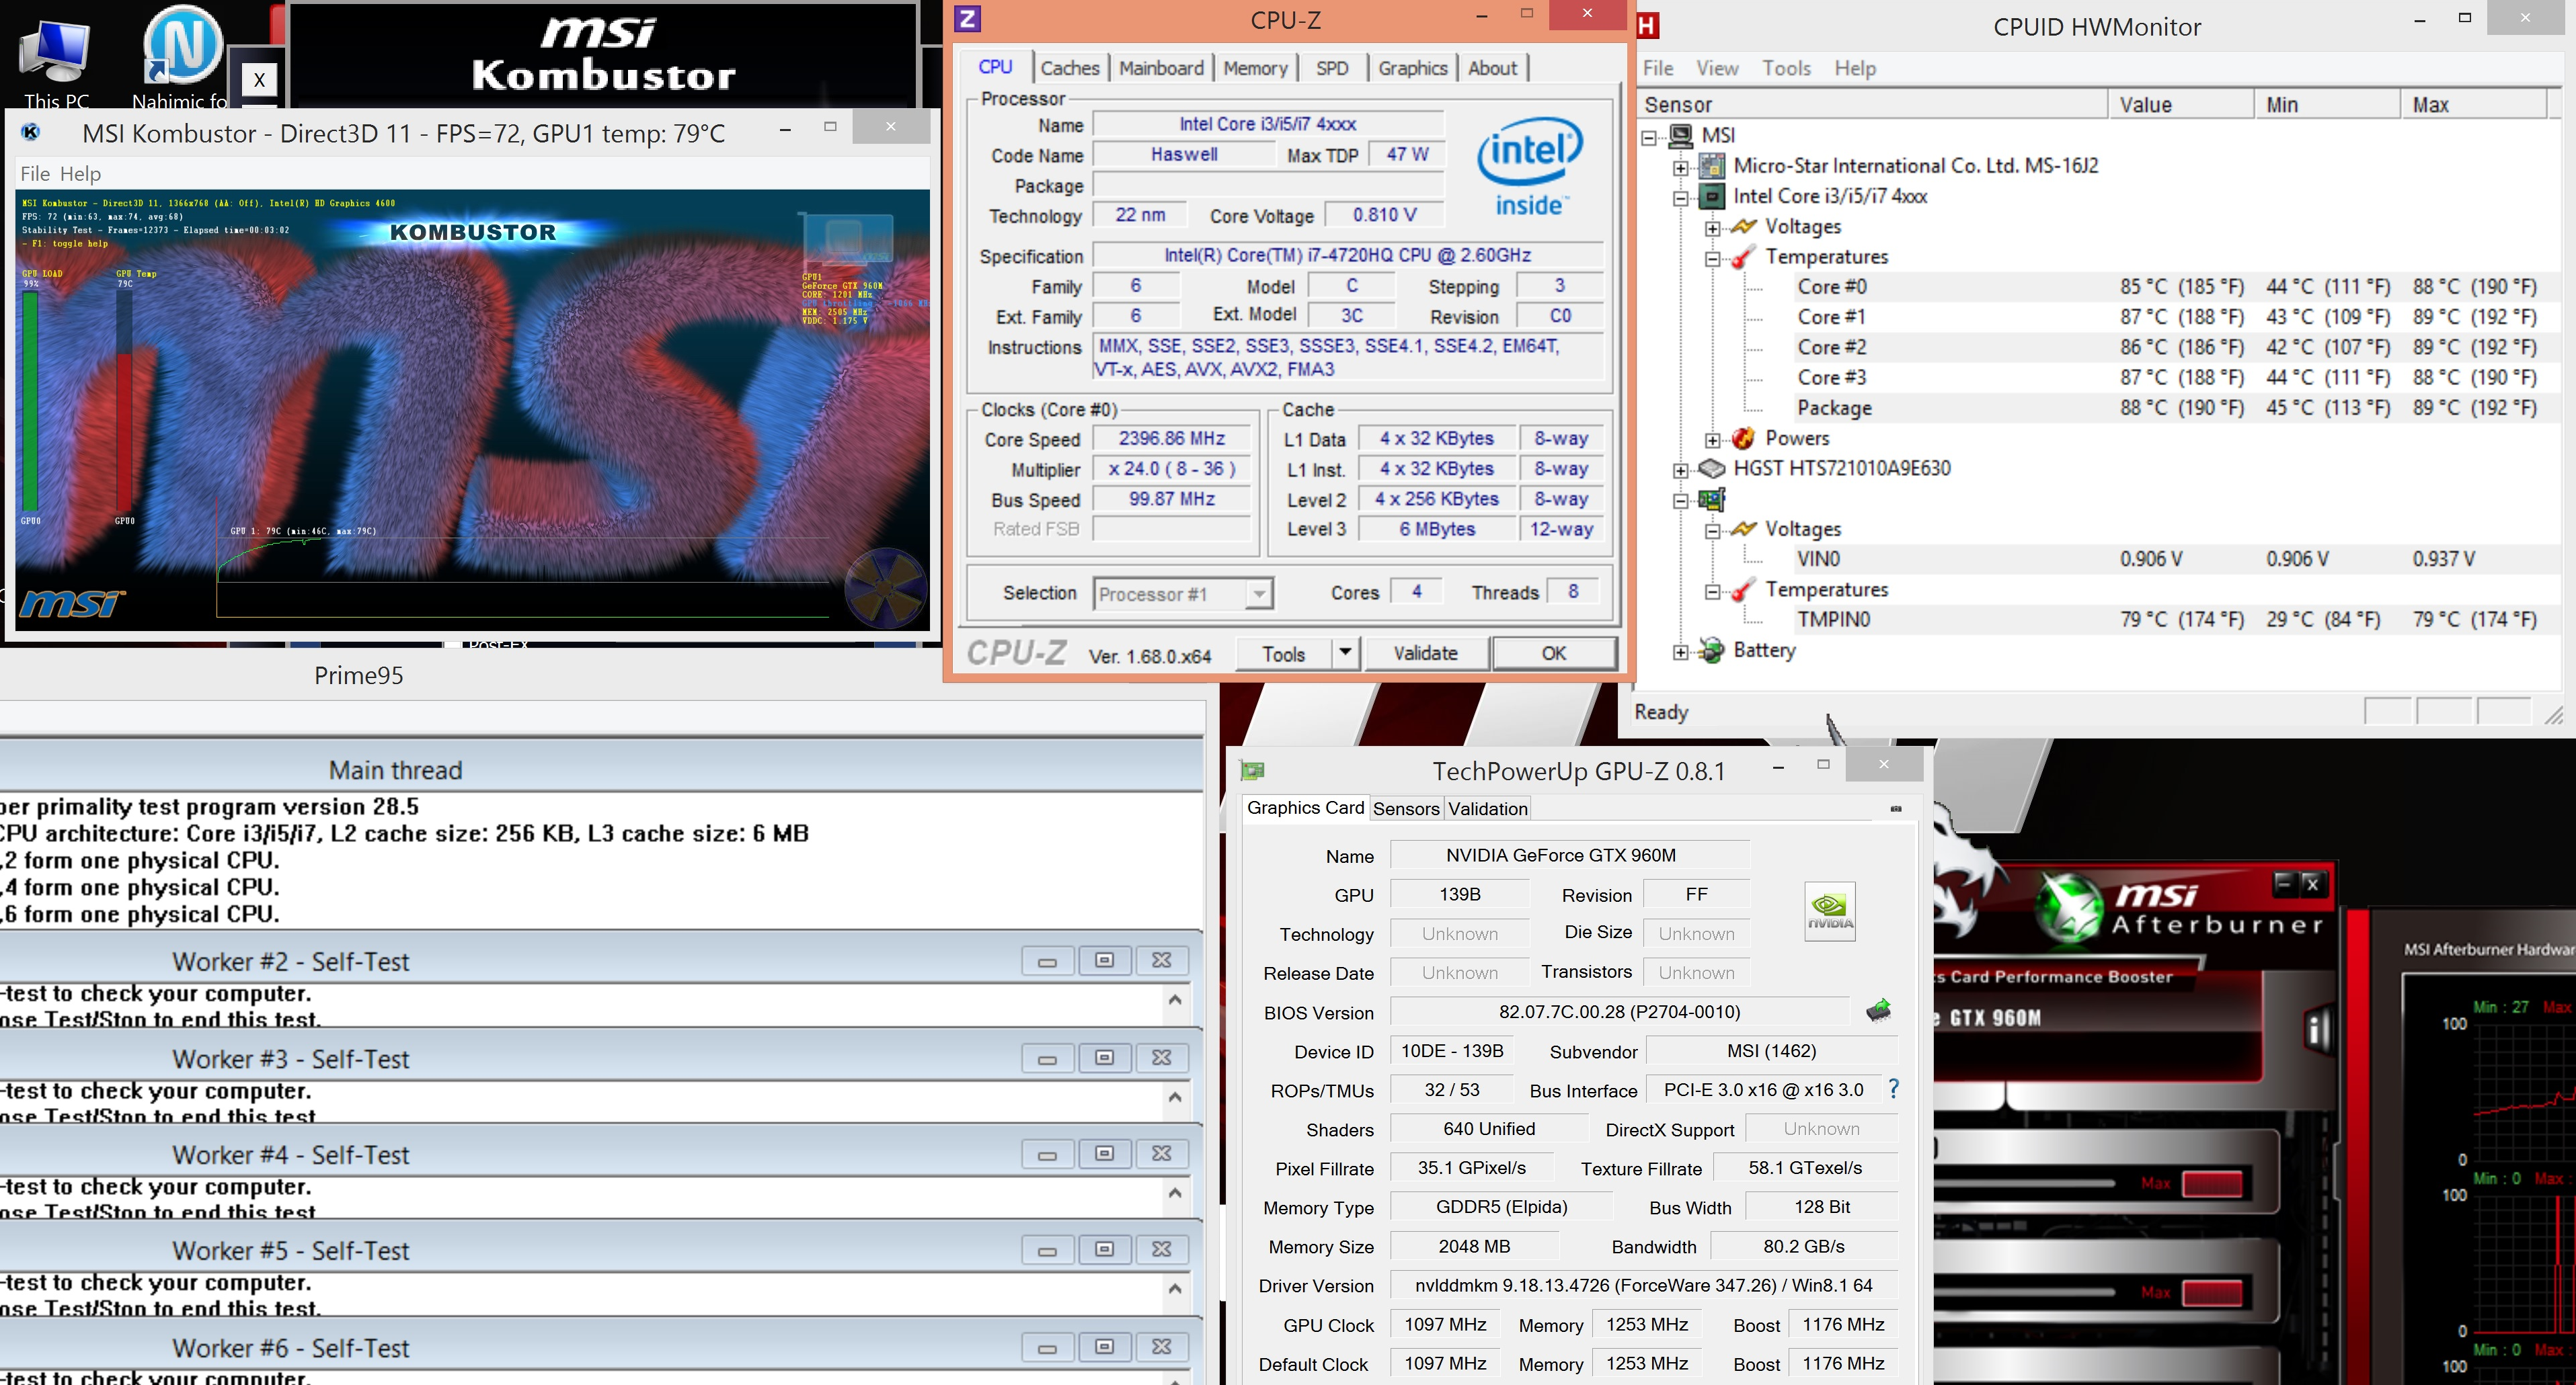2576x1385 pixels.
Task: Expand the Powers node in HWMonitor
Action: 1713,439
